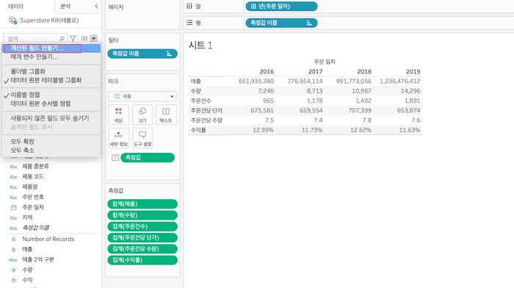The height and width of the screenshot is (288, 514).
Task: Open the mark type 자동 dropdown
Action: click(142, 96)
